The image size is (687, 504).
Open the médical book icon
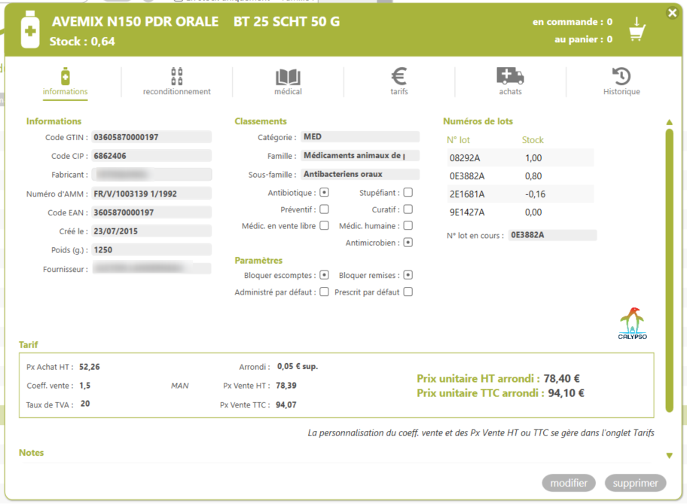288,76
